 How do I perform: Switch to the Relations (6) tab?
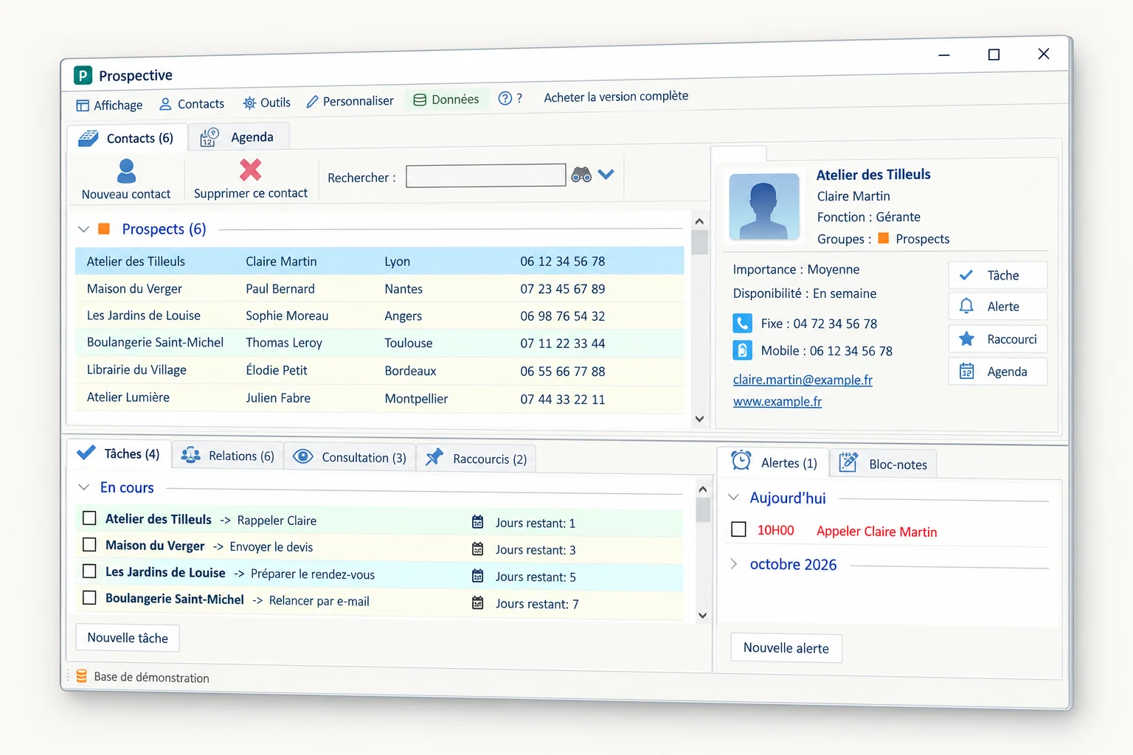click(x=228, y=456)
